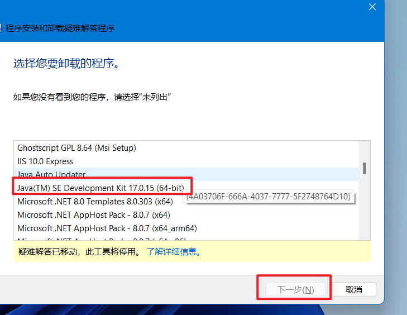Select Microsoft .NET 8.0 Templates 8.0.303
The image size is (407, 315).
[95, 201]
